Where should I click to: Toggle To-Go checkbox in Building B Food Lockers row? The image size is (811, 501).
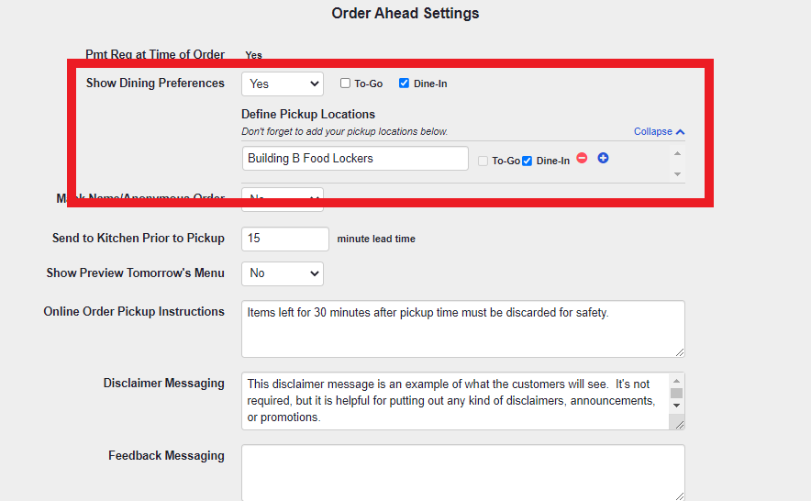click(x=483, y=161)
